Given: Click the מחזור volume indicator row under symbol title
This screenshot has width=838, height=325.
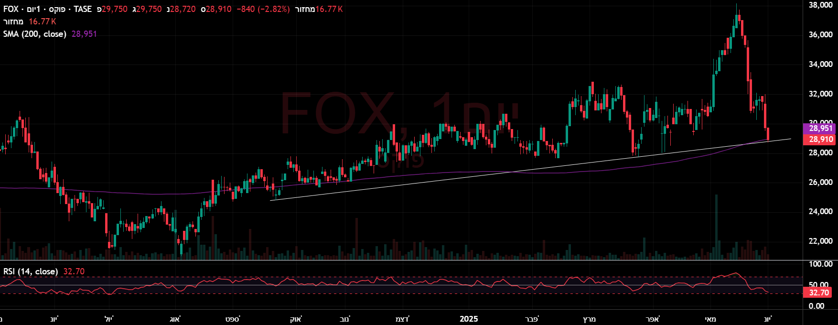Looking at the screenshot, I should click(x=30, y=22).
